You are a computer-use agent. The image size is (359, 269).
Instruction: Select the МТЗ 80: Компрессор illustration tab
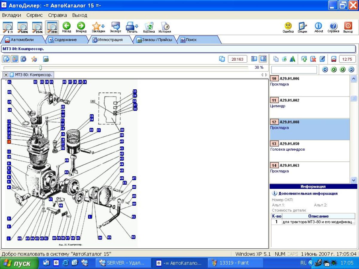pos(31,75)
